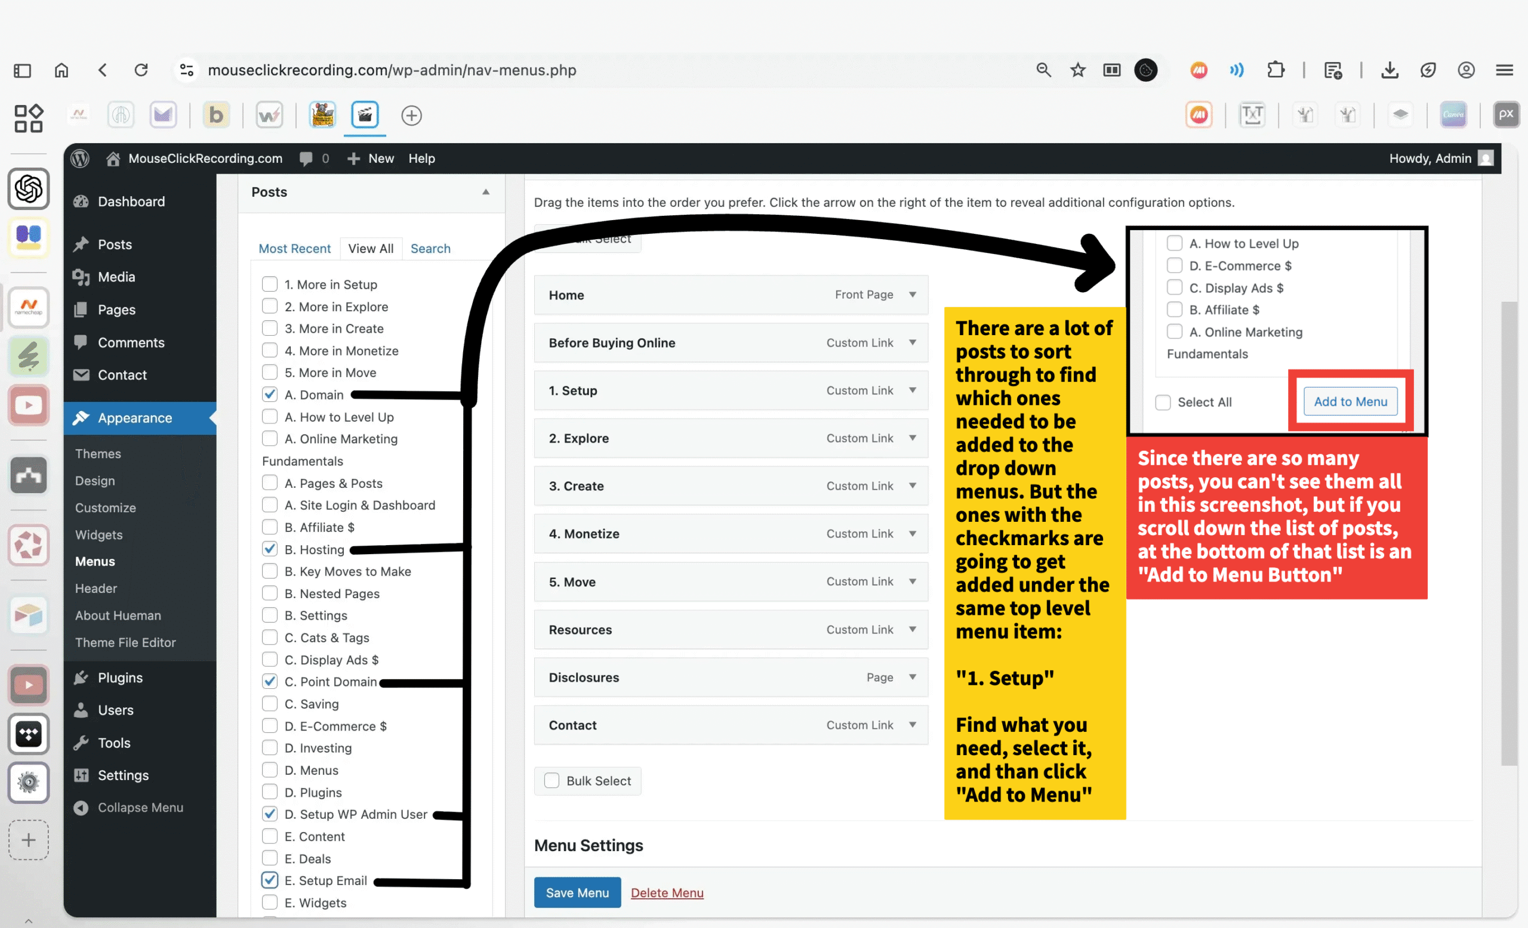Viewport: 1528px width, 928px height.
Task: Open Widgets under Appearance menu
Action: point(98,534)
